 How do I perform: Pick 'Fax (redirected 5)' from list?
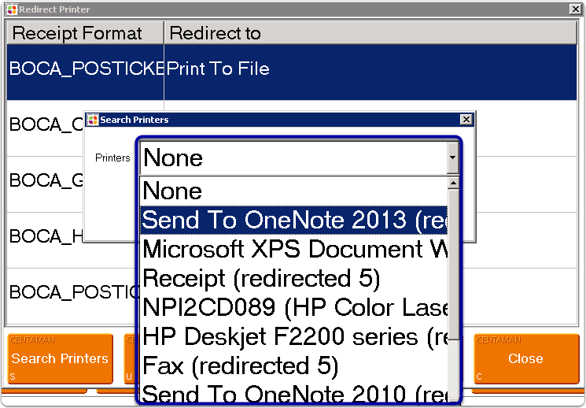pos(293,365)
